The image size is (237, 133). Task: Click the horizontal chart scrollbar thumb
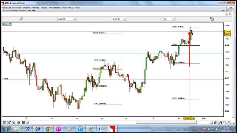pyautogui.click(x=166, y=122)
